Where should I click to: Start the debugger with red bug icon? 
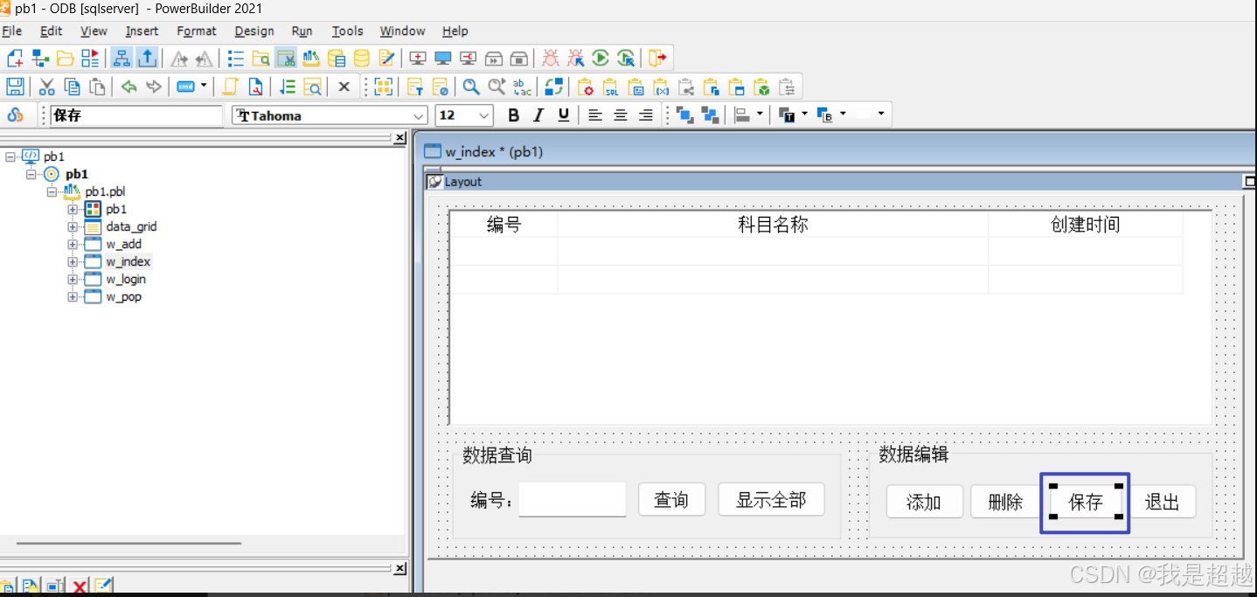(x=550, y=57)
